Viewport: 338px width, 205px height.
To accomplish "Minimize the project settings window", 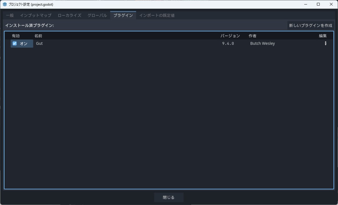I will pos(305,4).
